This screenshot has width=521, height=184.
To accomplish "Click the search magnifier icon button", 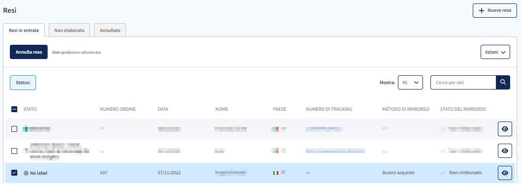I will (x=503, y=82).
